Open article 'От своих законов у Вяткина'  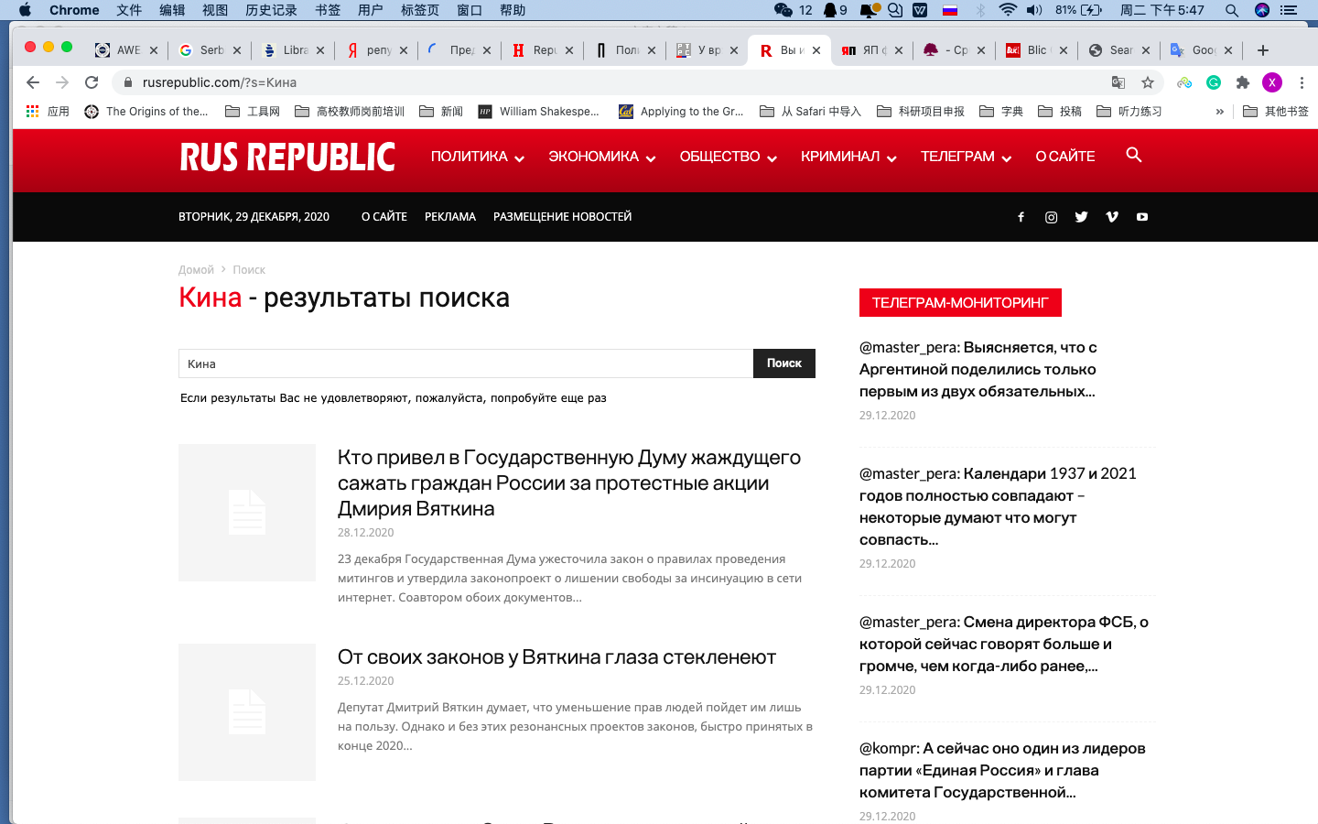pos(556,657)
